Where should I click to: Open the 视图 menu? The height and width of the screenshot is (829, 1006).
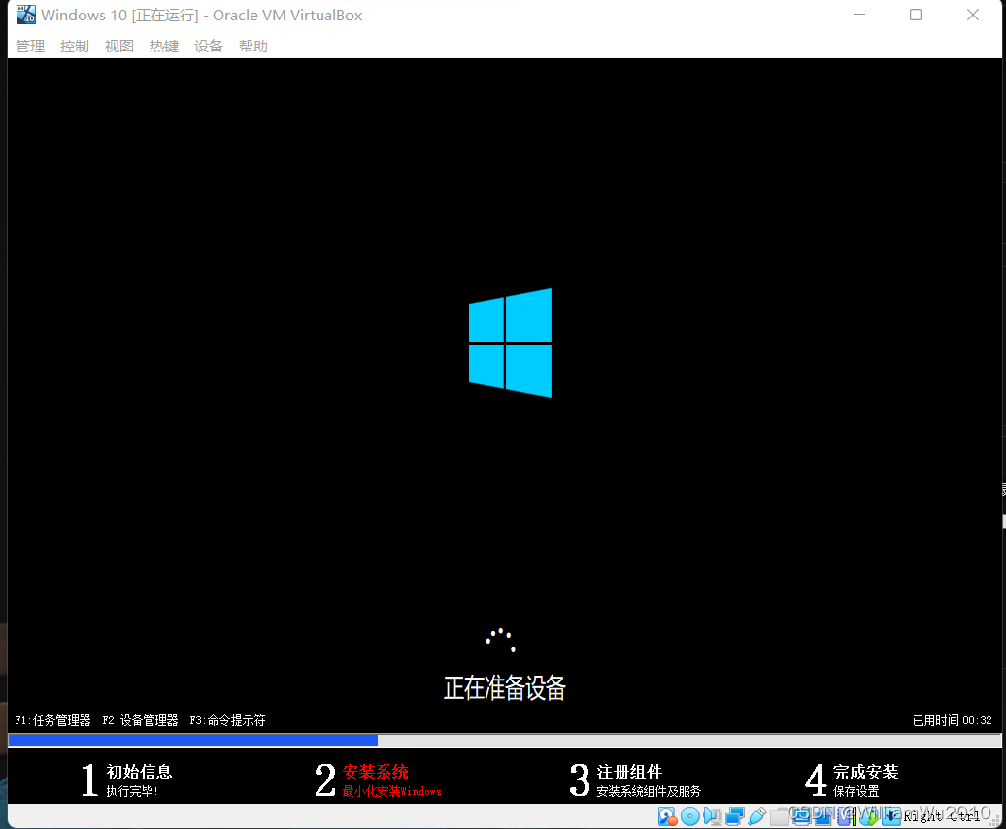point(119,47)
